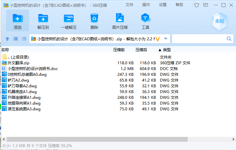Click the 文件夹 type cell
The height and width of the screenshot is (150, 236).
[166, 57]
